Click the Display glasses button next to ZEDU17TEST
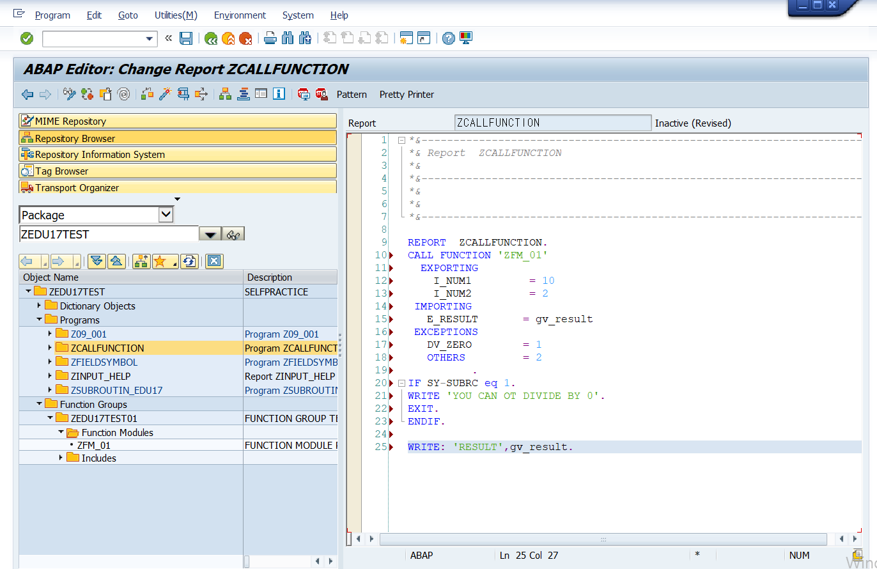877x569 pixels. coord(233,235)
